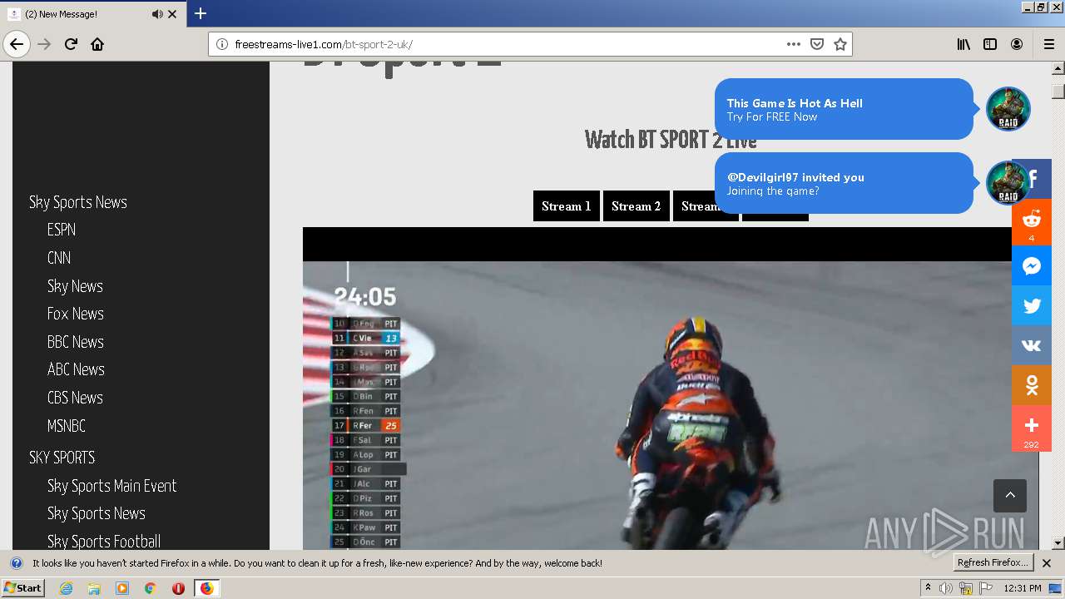Show hidden system tray icons
Screen dimensions: 1065x599
point(928,588)
